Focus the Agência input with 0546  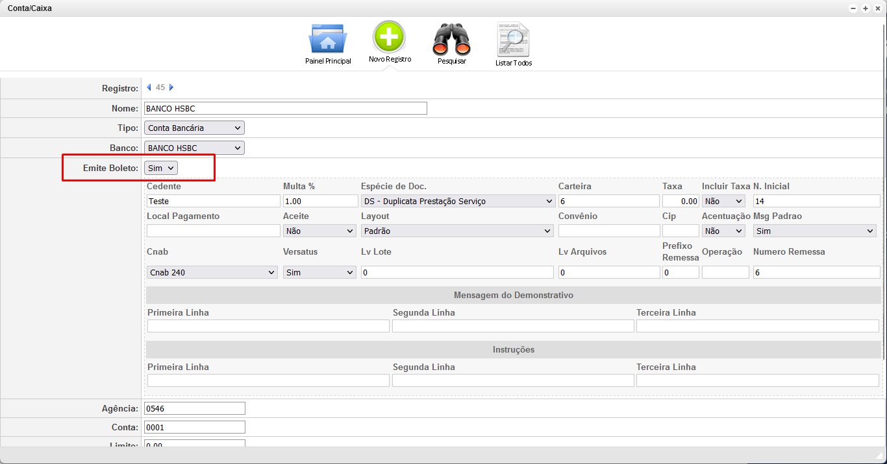[x=195, y=408]
